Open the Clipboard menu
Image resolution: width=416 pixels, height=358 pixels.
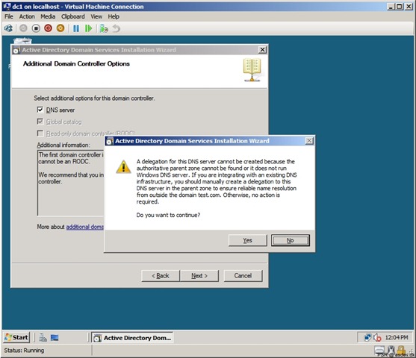tap(73, 16)
